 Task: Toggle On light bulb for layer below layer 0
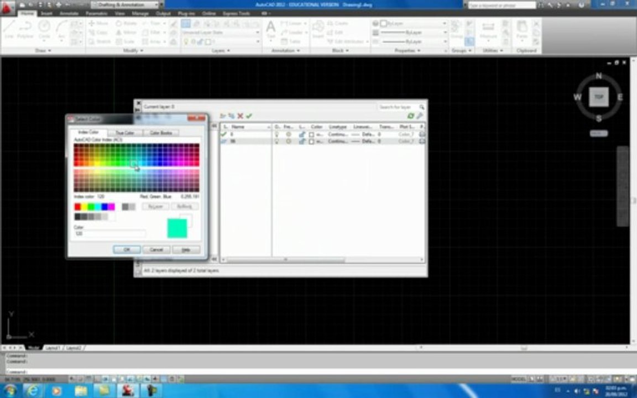tap(277, 142)
